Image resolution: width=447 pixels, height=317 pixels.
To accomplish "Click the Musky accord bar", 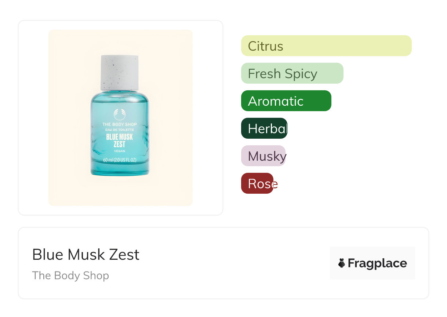I will (x=263, y=156).
